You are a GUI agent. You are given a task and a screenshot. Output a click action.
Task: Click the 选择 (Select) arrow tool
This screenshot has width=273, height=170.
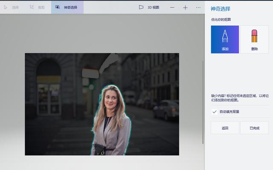pyautogui.click(x=12, y=7)
